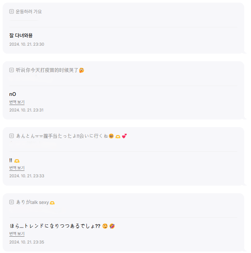Select the quoted text 听说你今天打疫苗的时候哭了
Image resolution: width=251 pixels, height=253 pixels.
(x=47, y=70)
